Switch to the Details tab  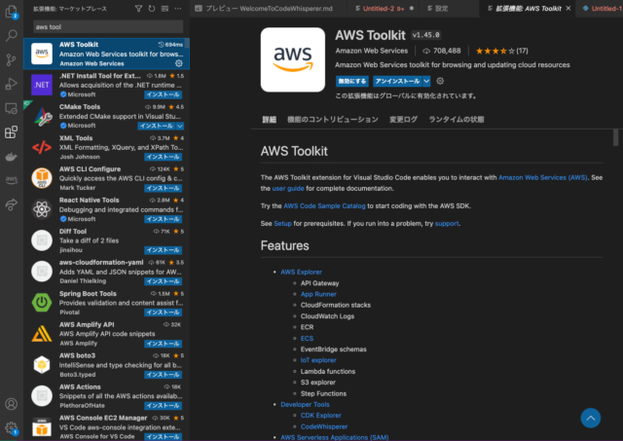[269, 119]
